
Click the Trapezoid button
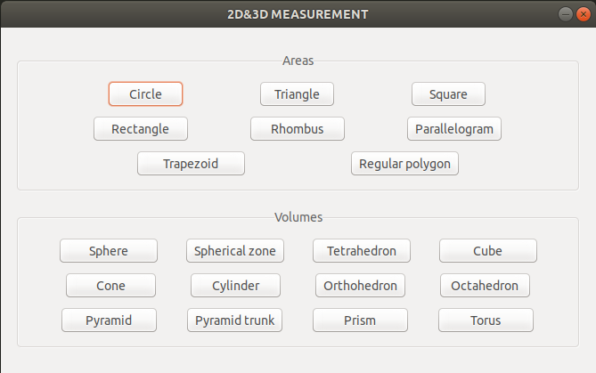(191, 163)
